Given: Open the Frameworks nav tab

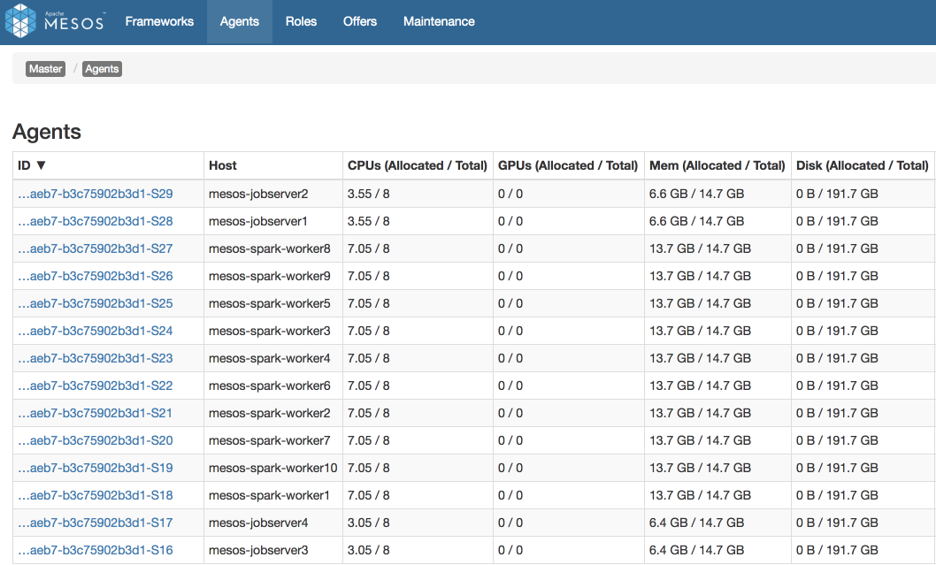Looking at the screenshot, I should point(159,21).
